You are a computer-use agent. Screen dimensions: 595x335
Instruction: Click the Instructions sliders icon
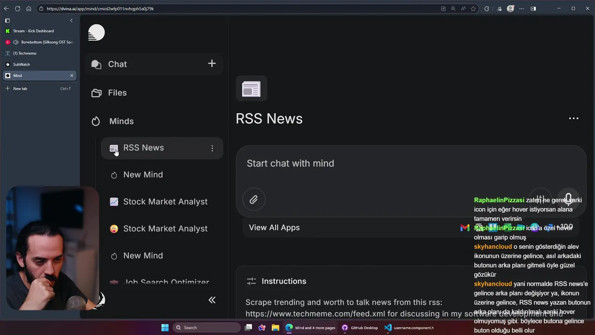[x=251, y=281]
